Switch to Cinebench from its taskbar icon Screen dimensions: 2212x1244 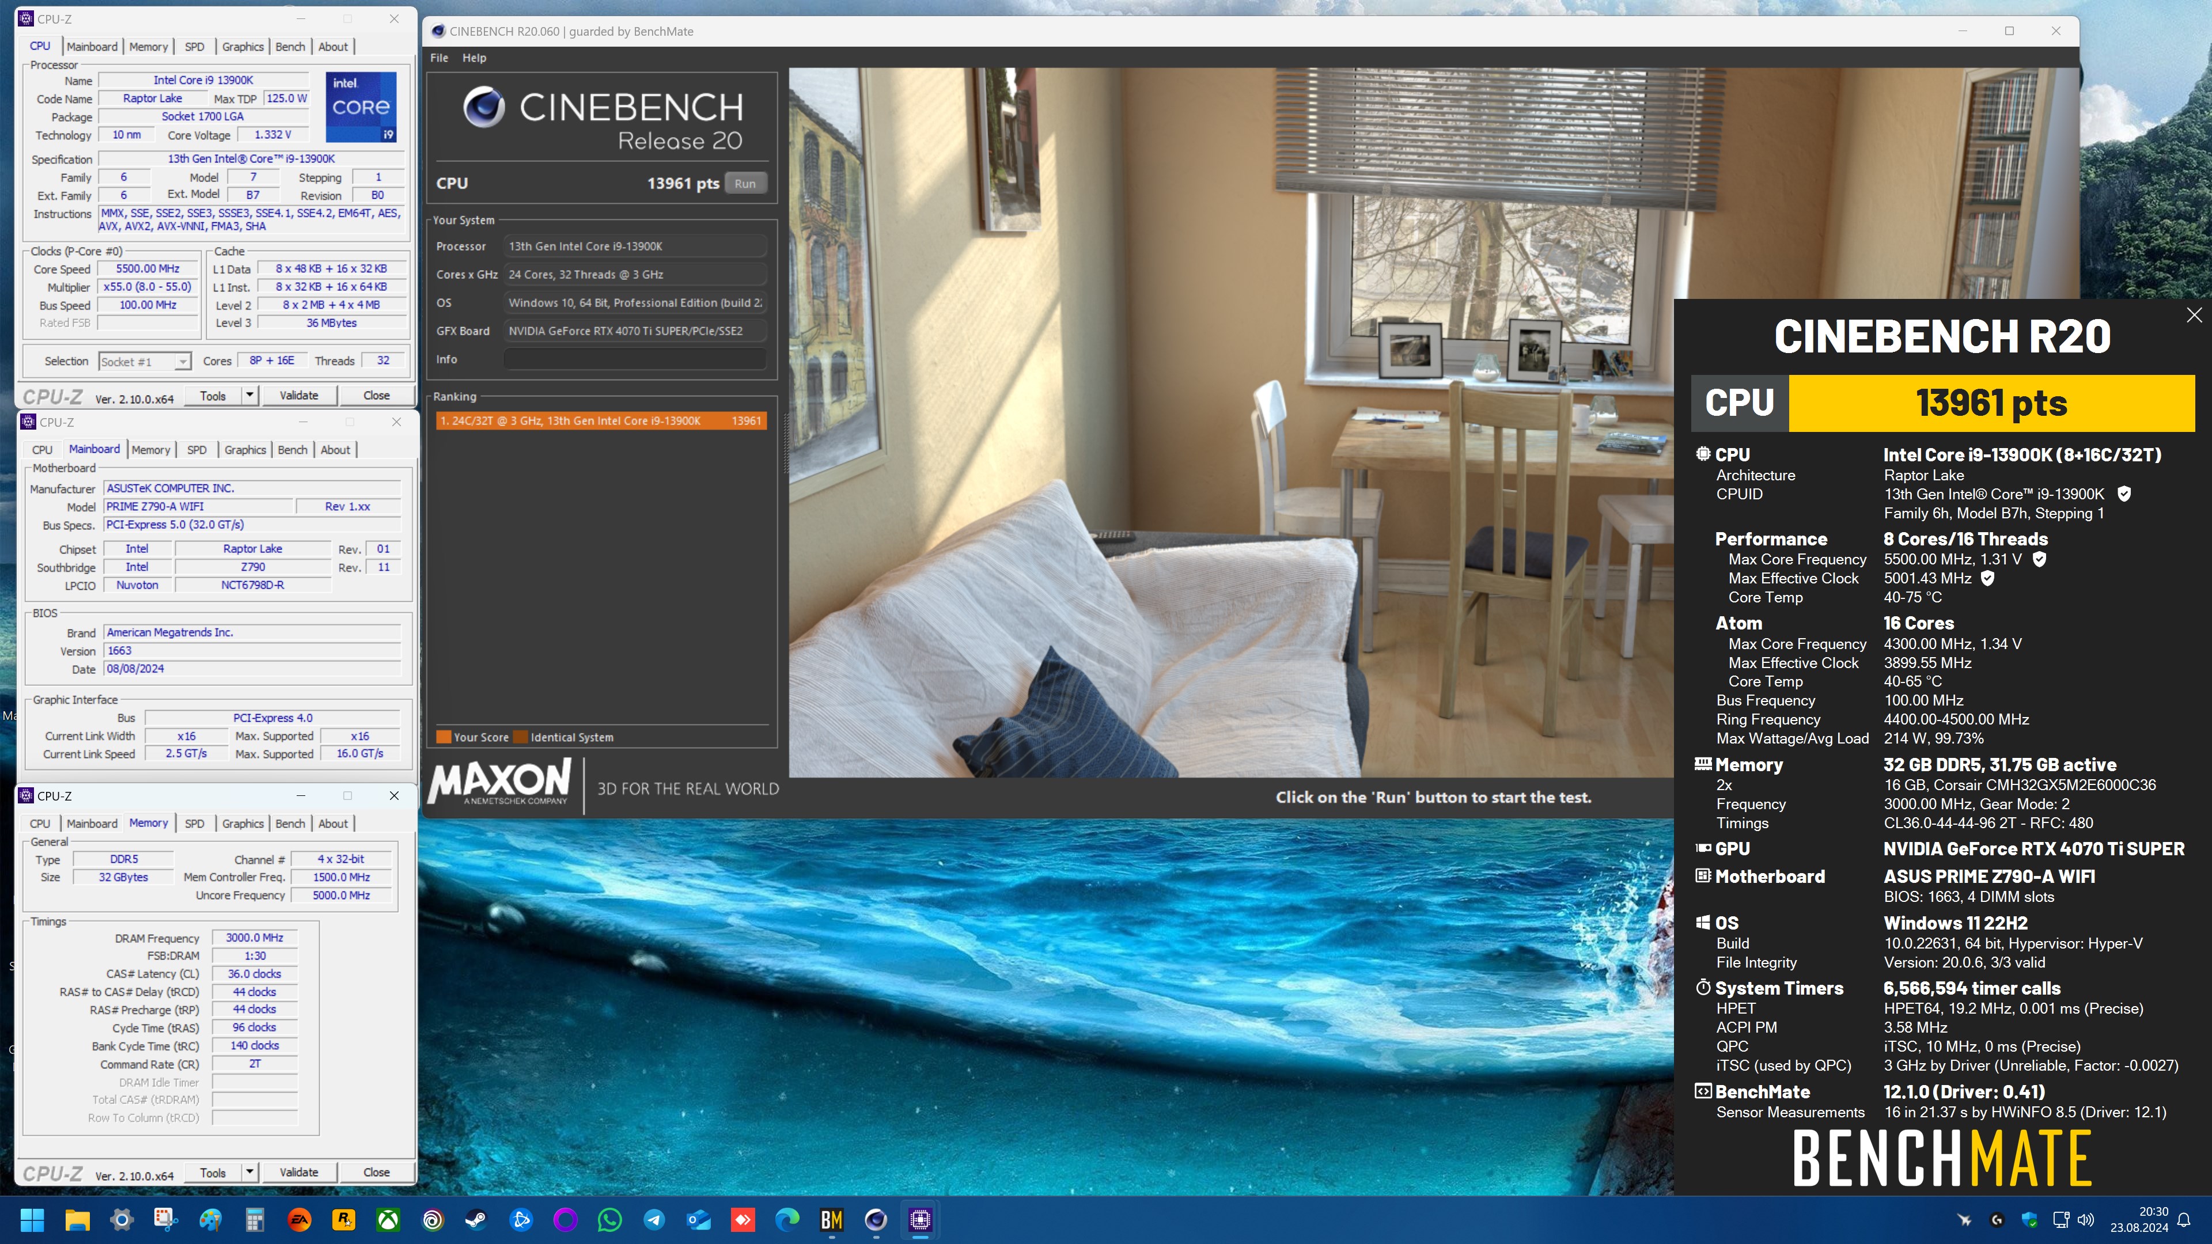coord(876,1219)
